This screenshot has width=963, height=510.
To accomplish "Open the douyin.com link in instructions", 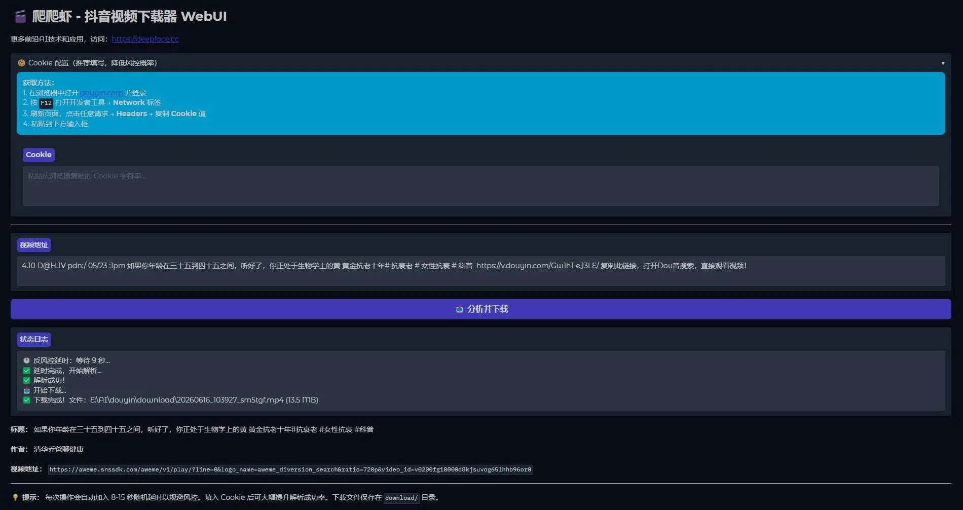I will pos(101,93).
